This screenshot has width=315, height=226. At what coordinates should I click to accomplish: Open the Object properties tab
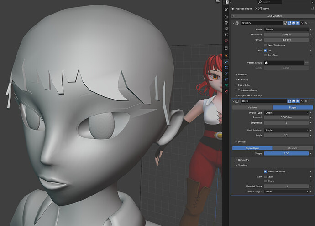[226, 55]
